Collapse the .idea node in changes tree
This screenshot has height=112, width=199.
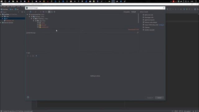click(x=34, y=21)
